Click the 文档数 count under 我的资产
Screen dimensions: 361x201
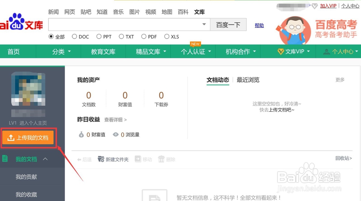click(x=89, y=95)
